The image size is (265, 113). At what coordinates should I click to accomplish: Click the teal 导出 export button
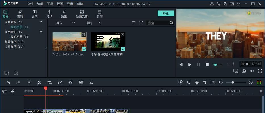(166, 14)
